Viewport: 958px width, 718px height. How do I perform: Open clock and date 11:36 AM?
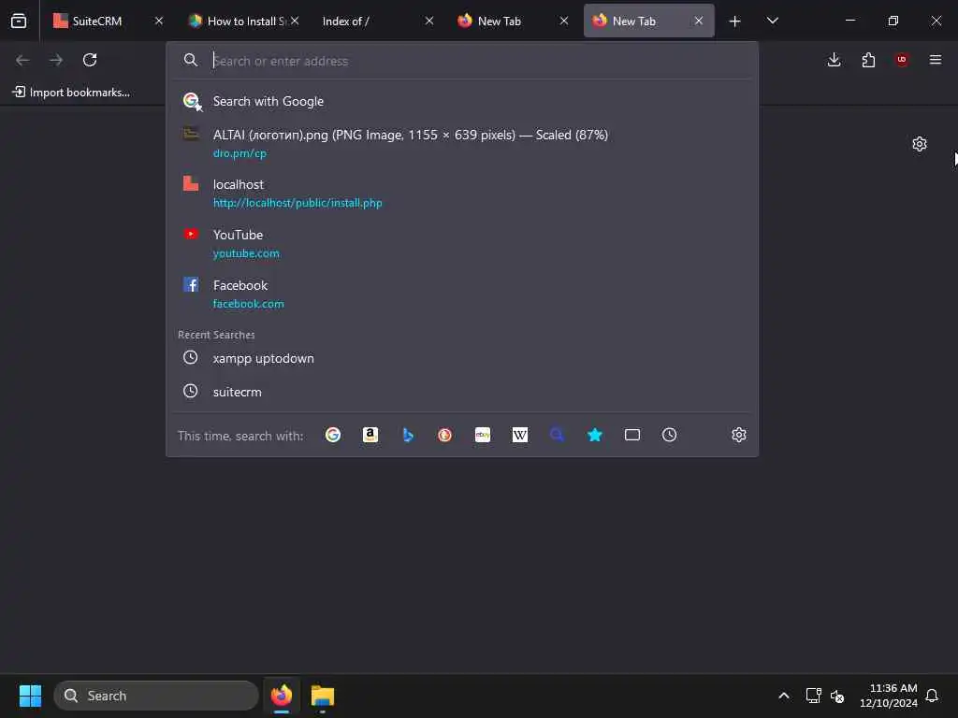889,696
